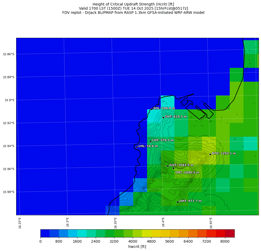Viewport: 261px width, 251px height.
Task: Click the 4000 tick label on colorbar
Action: pos(133,242)
